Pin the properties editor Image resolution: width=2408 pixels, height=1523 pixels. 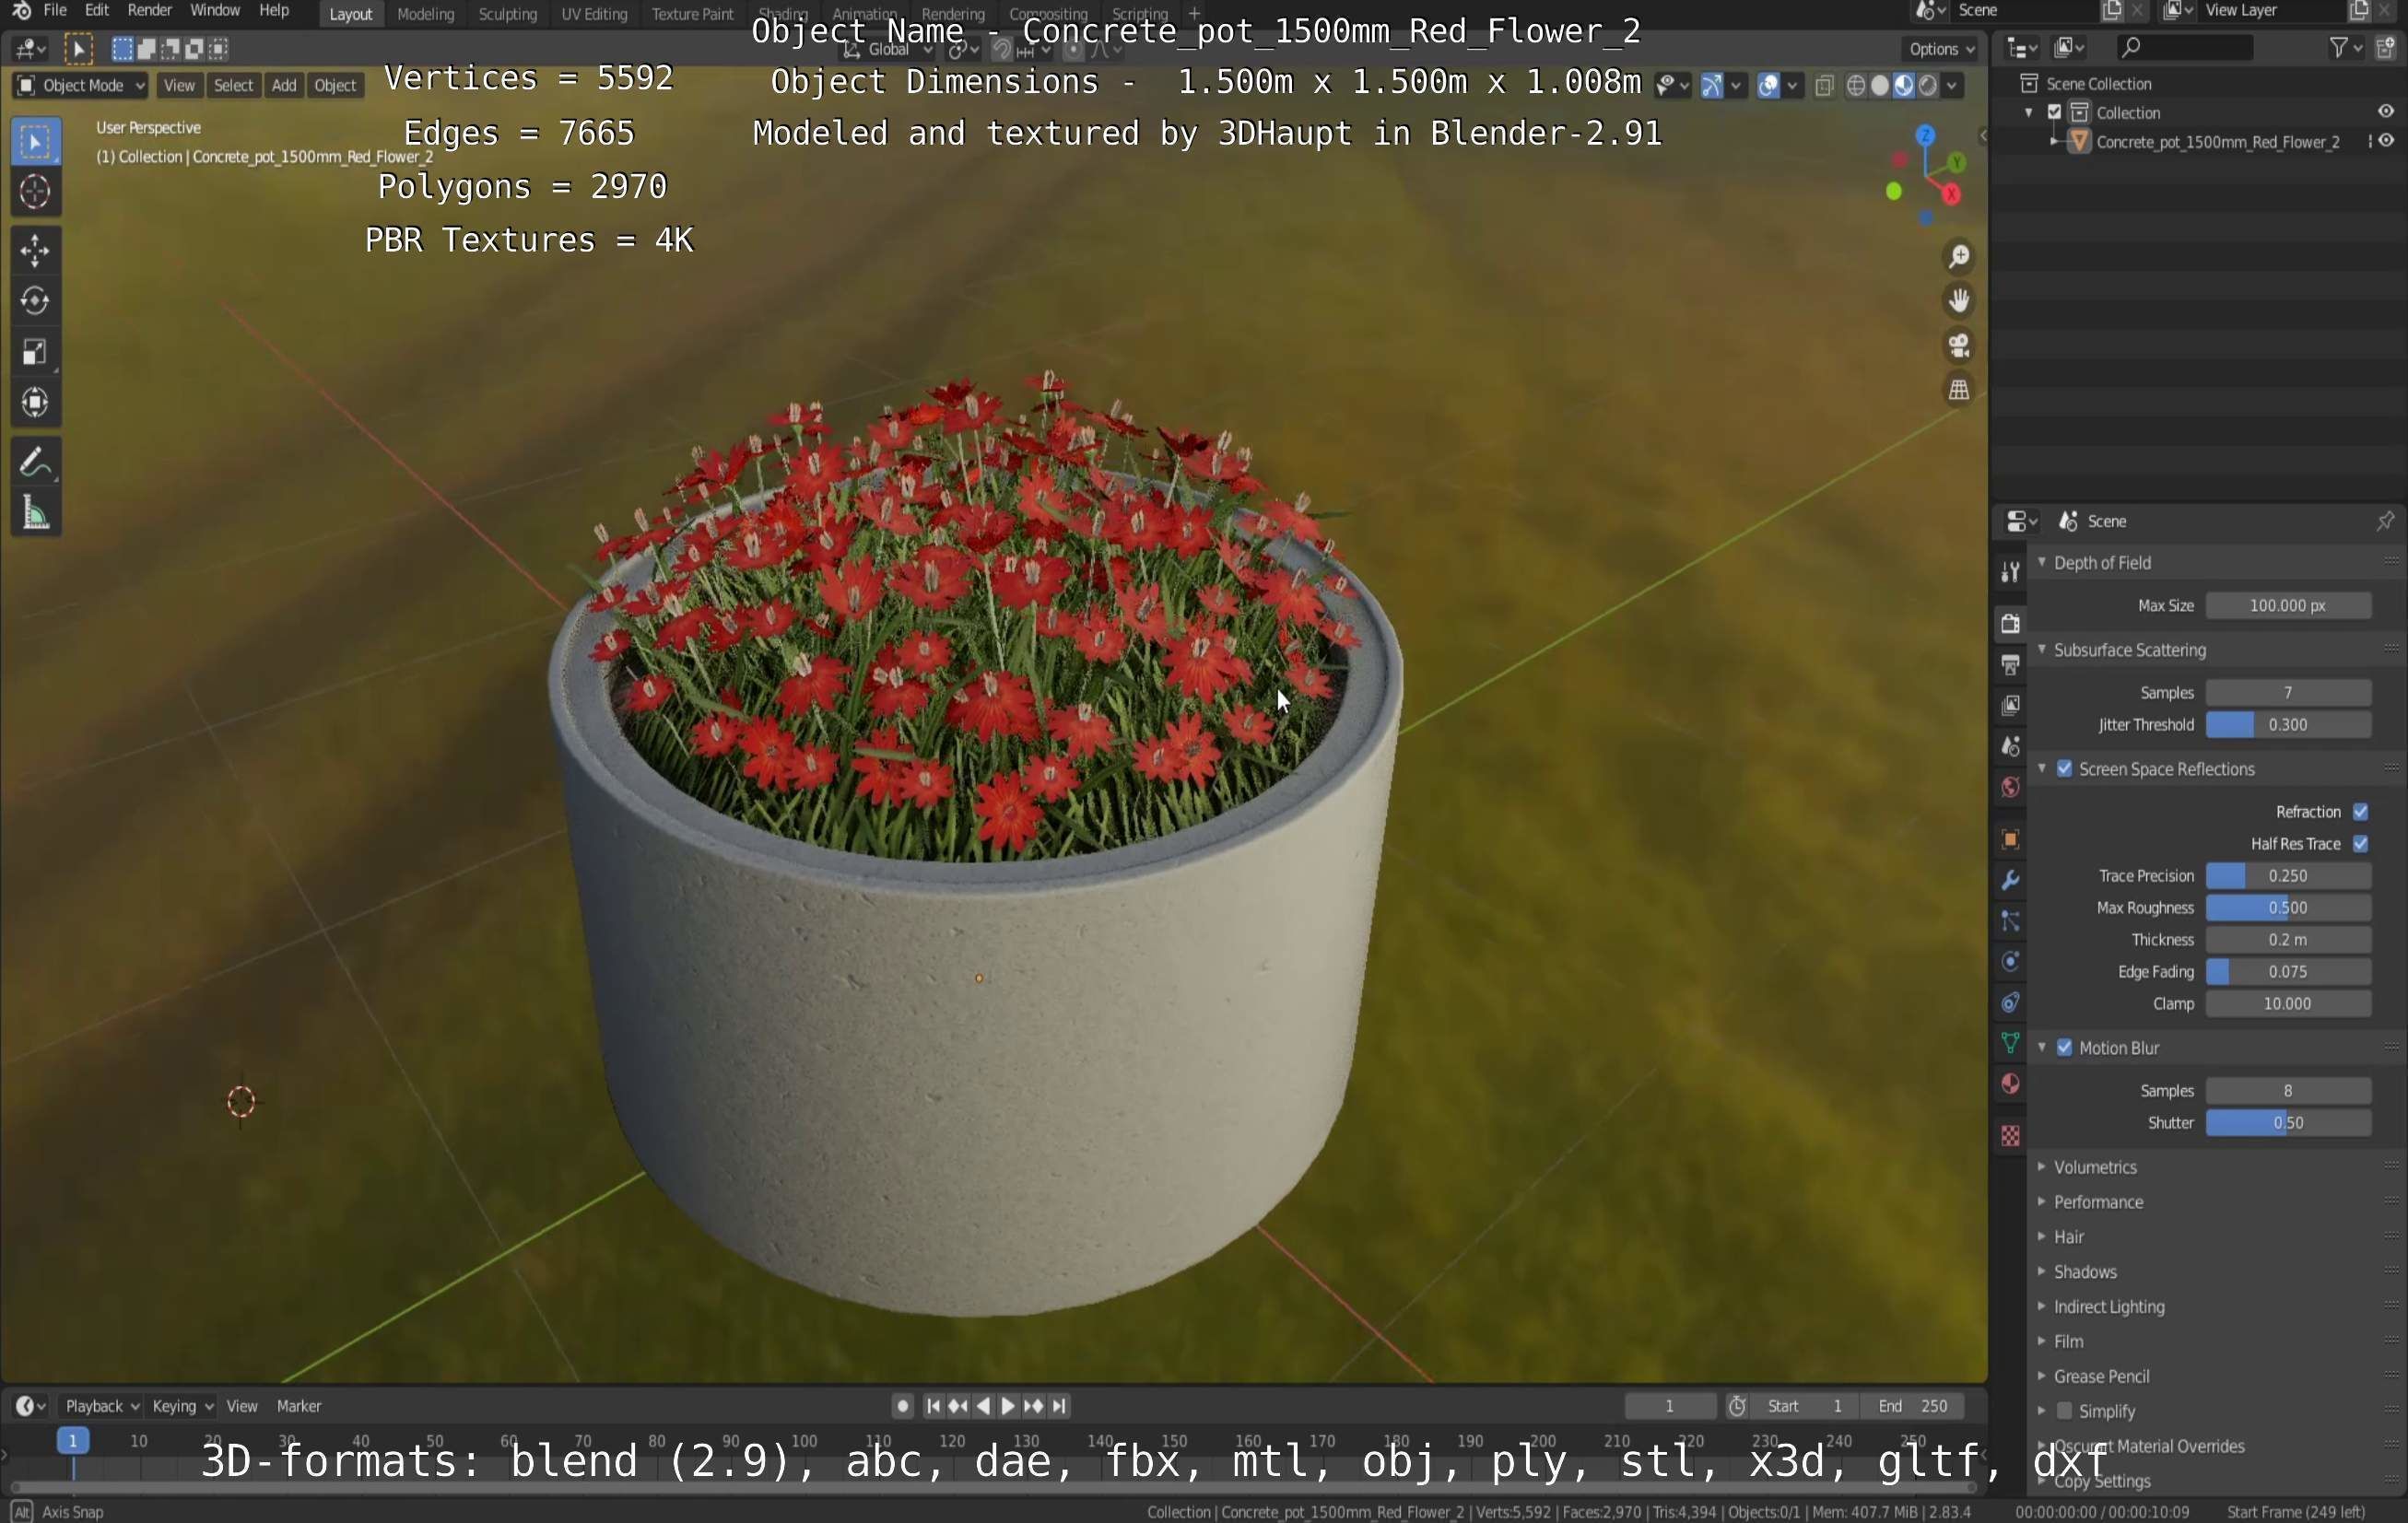pyautogui.click(x=2385, y=521)
